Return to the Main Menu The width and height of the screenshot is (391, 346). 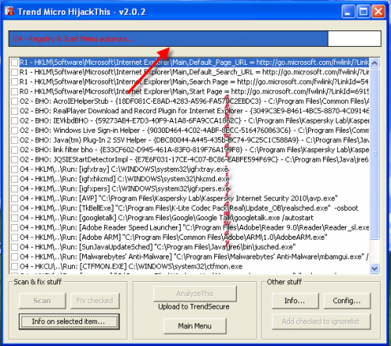pyautogui.click(x=195, y=326)
